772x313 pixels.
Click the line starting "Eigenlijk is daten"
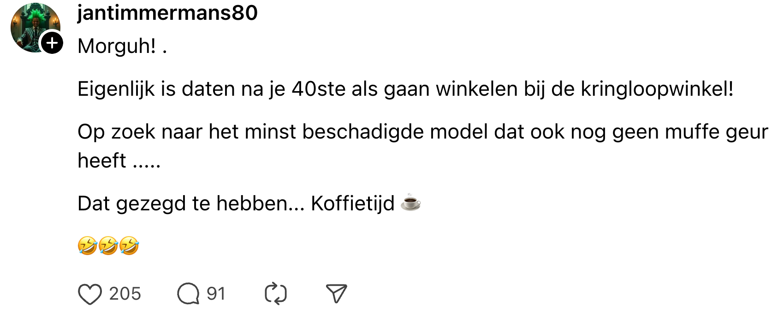pyautogui.click(x=405, y=89)
